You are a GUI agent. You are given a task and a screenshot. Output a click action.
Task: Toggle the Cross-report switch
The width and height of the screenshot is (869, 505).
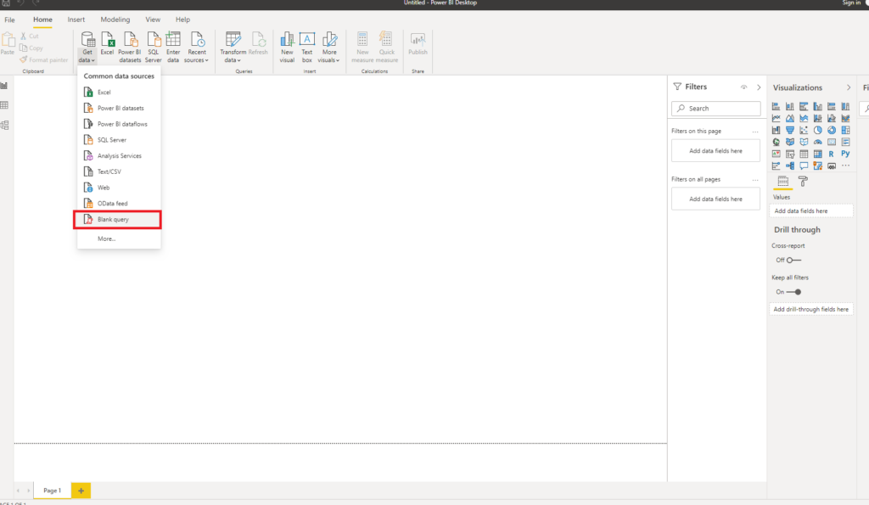click(x=793, y=260)
